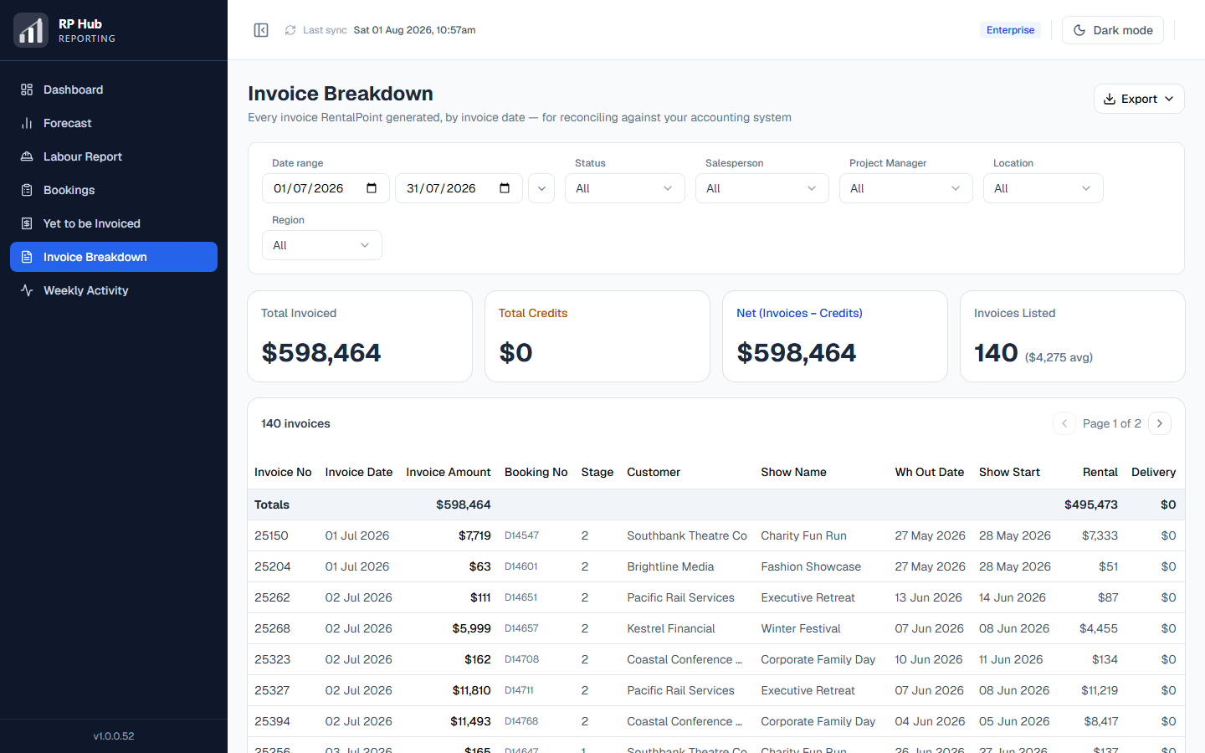Open the Salesperson filter dropdown
1205x753 pixels.
(762, 188)
